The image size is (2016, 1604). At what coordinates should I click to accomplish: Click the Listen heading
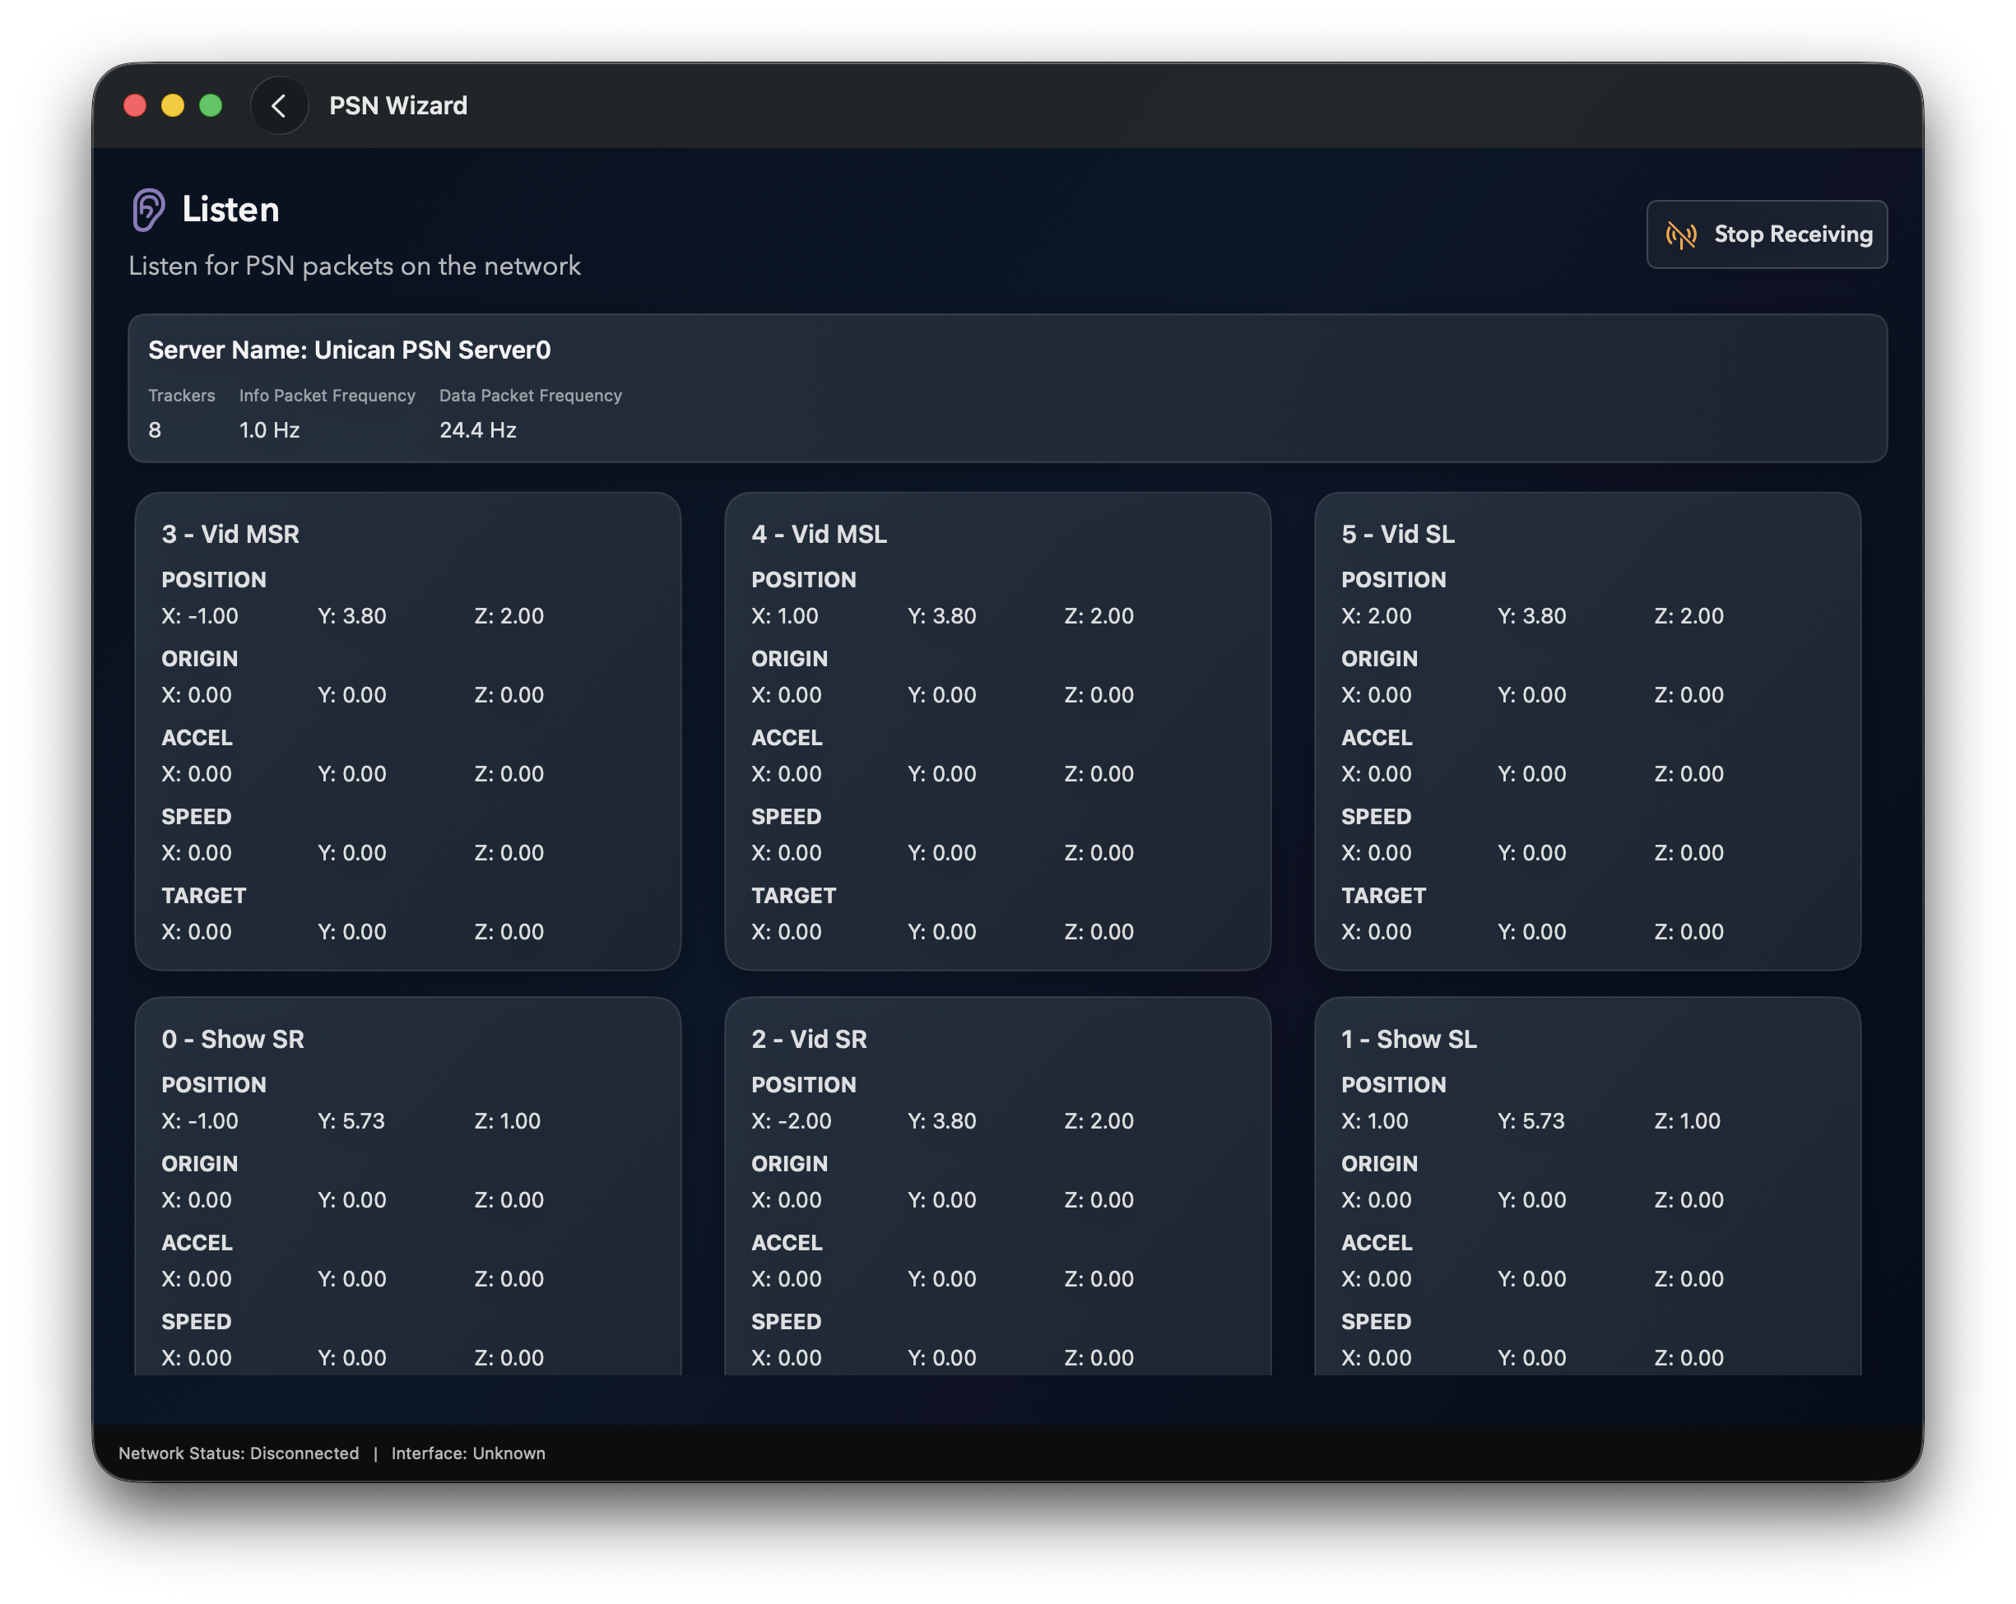[231, 210]
